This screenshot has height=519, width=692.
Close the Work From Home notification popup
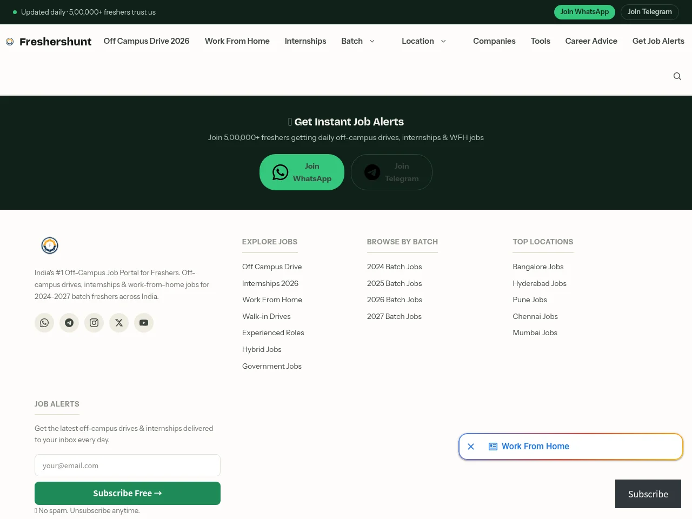click(x=471, y=447)
